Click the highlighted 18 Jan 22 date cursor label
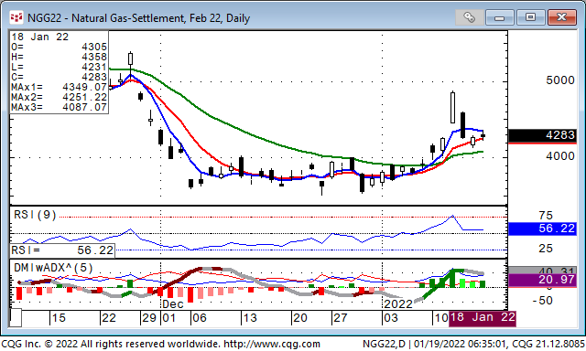This screenshot has height=351, width=586. [x=483, y=318]
